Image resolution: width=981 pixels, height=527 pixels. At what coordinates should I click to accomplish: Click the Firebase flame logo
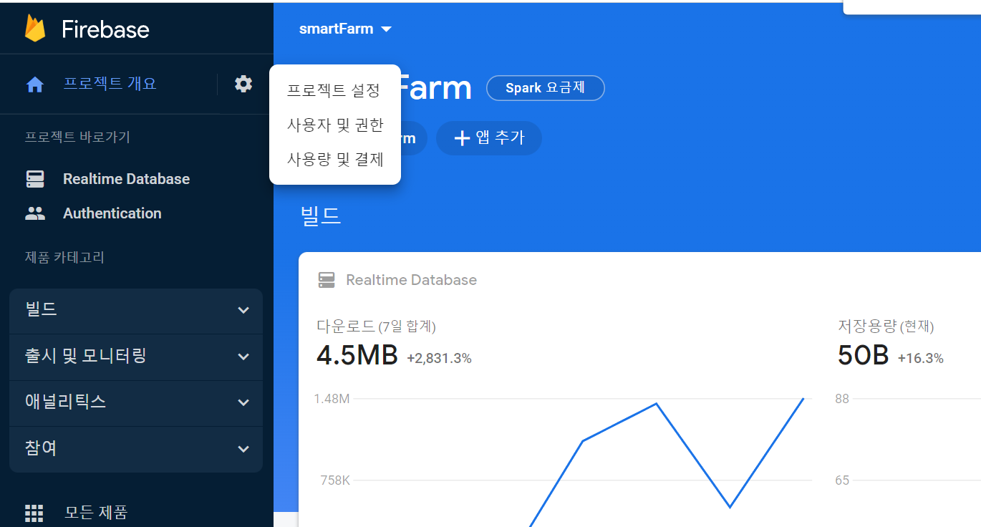pyautogui.click(x=35, y=29)
